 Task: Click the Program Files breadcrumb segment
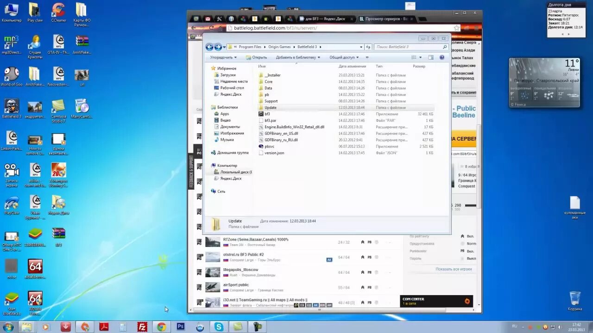(250, 47)
